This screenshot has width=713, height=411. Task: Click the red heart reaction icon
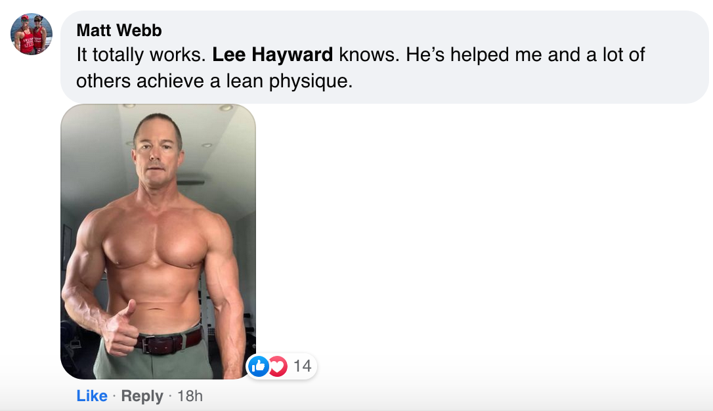click(277, 366)
